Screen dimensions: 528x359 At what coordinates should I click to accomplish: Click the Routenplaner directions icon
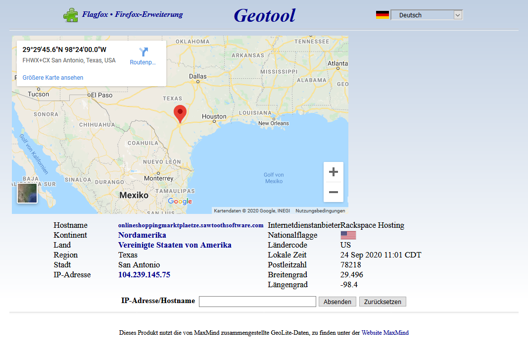pyautogui.click(x=144, y=52)
